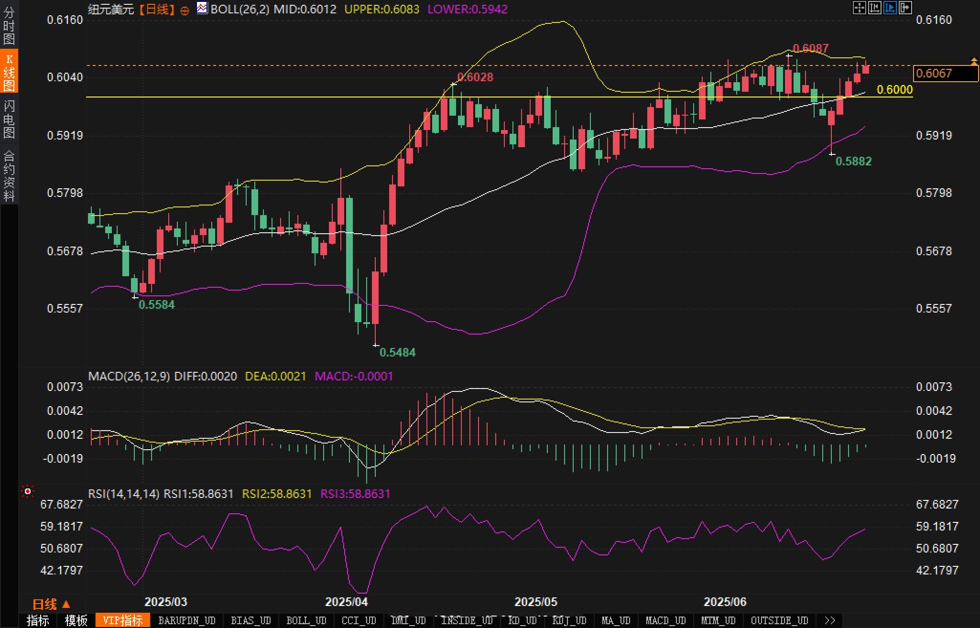Click the MID:0.6012 value
The height and width of the screenshot is (628, 980).
tap(305, 9)
